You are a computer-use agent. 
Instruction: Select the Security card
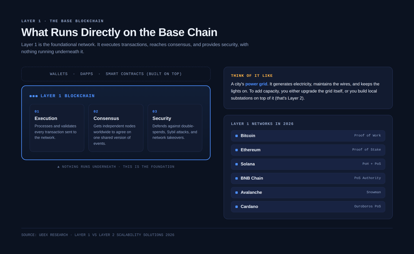pos(175,128)
